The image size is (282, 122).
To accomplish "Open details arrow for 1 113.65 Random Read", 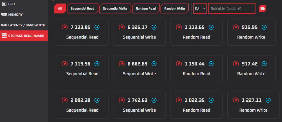I will pyautogui.click(x=211, y=27).
